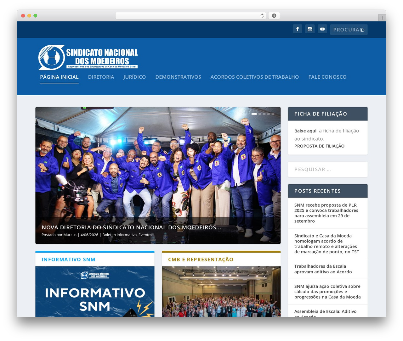Go to Página Inicial menu item
The height and width of the screenshot is (341, 403).
point(59,77)
